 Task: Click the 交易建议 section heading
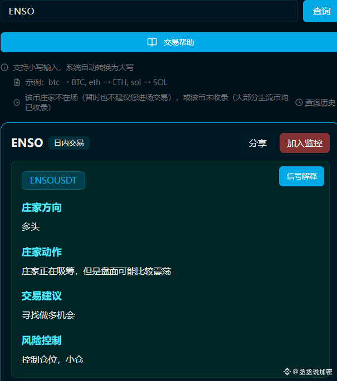(x=42, y=296)
